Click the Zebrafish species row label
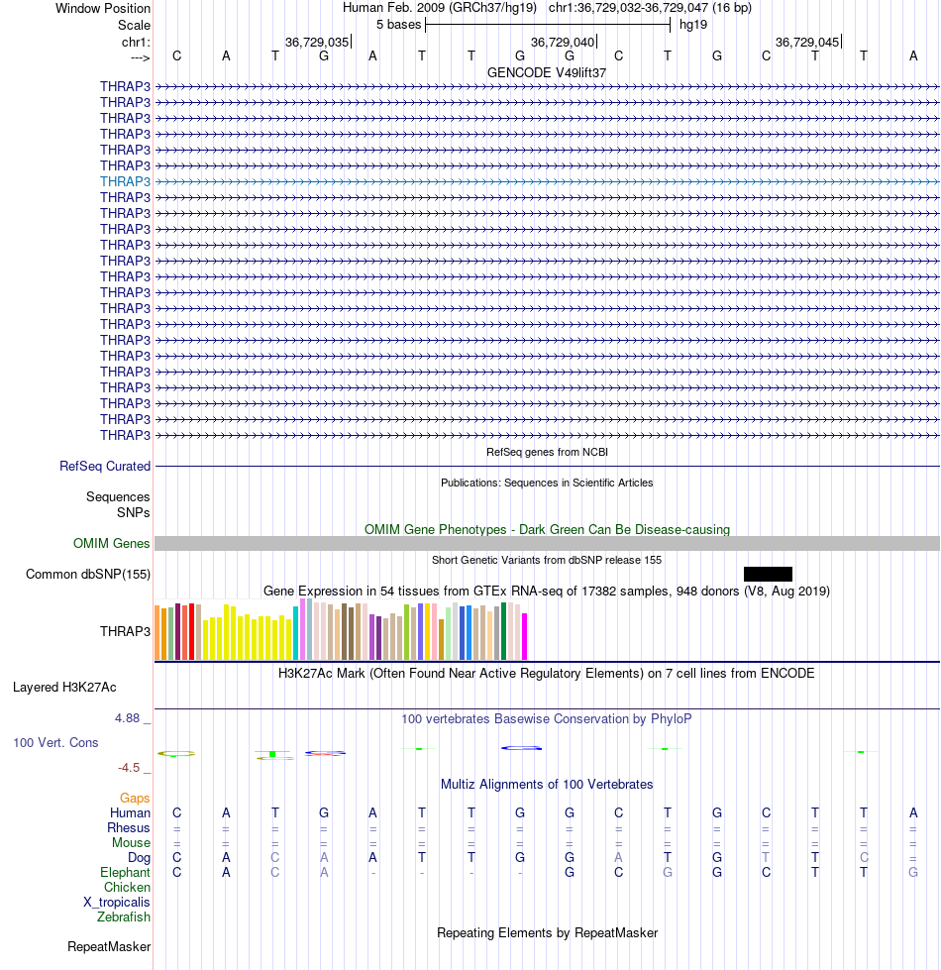The image size is (941, 970). (x=124, y=916)
